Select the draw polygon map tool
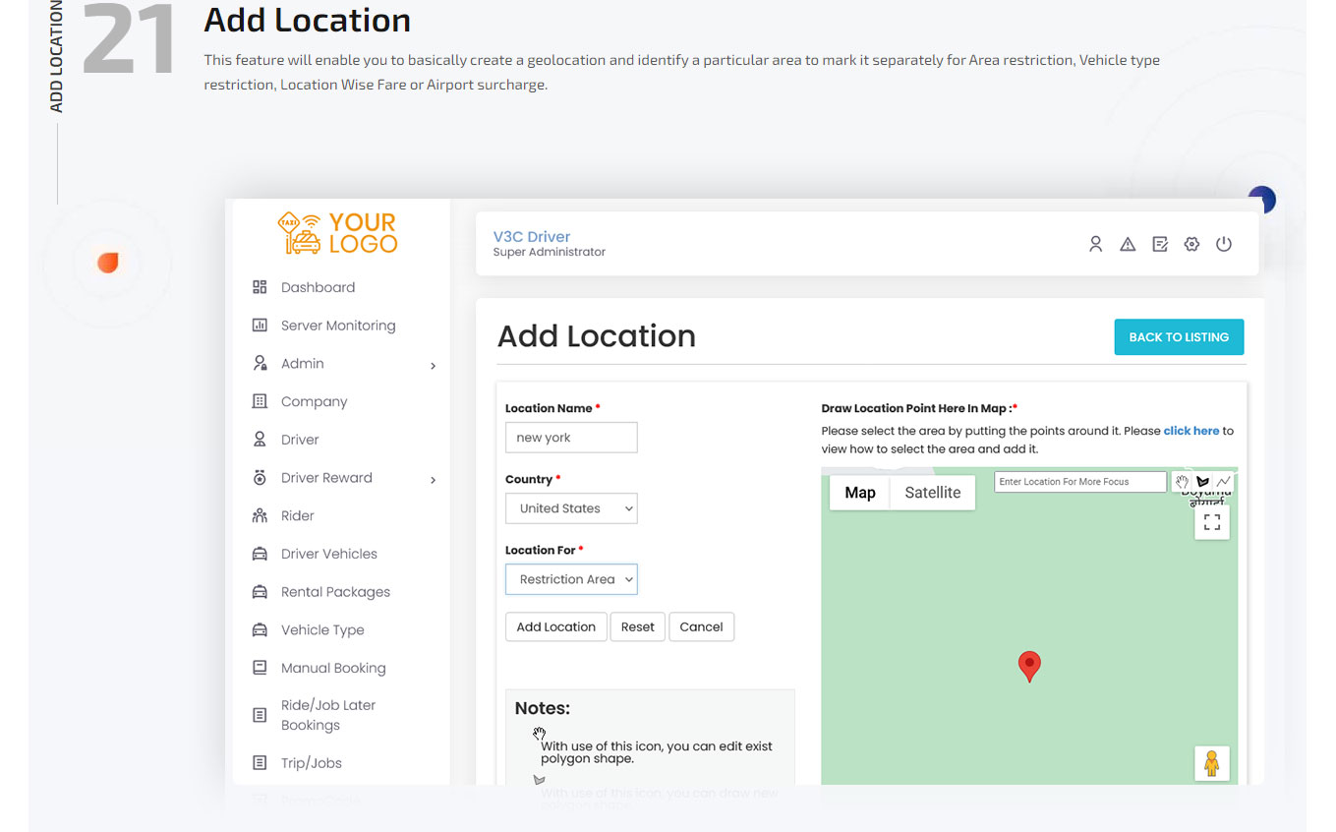This screenshot has height=832, width=1336. coord(1202,482)
